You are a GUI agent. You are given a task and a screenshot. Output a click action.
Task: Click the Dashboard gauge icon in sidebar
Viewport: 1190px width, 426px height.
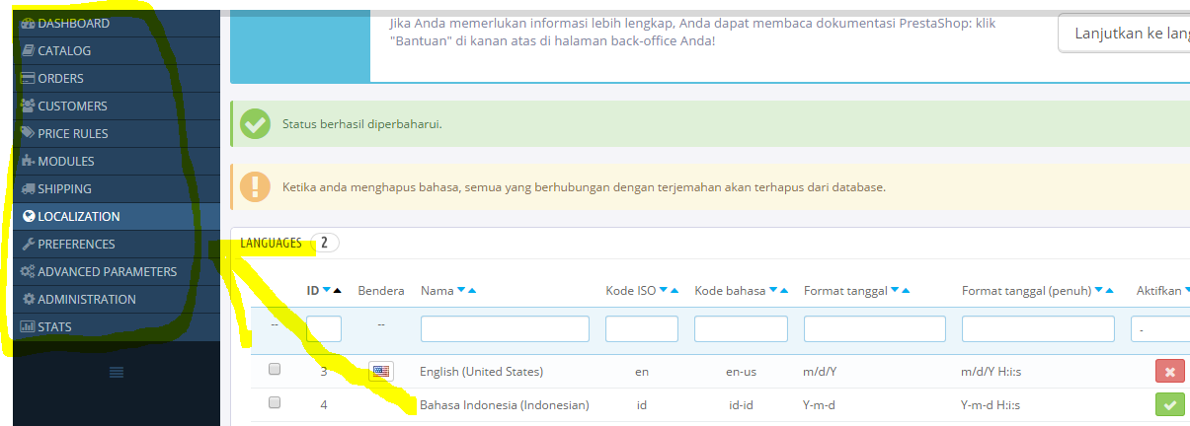click(29, 23)
